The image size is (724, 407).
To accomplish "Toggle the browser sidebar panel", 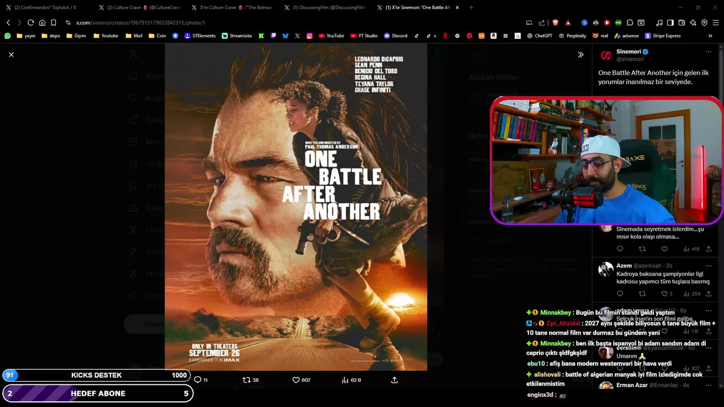I will 670,23.
